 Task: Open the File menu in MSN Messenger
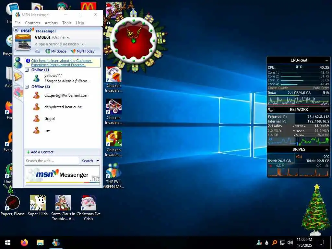coord(18,23)
